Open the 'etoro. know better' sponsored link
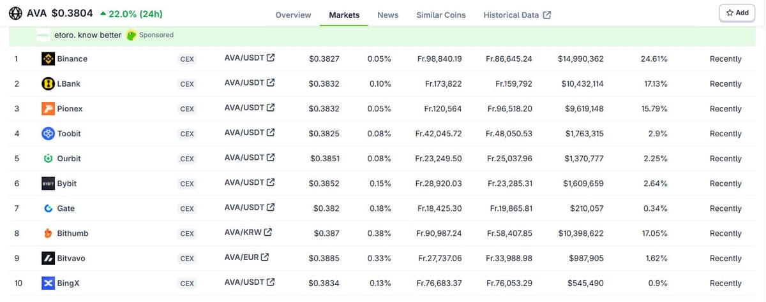The width and height of the screenshot is (766, 302). (x=88, y=35)
